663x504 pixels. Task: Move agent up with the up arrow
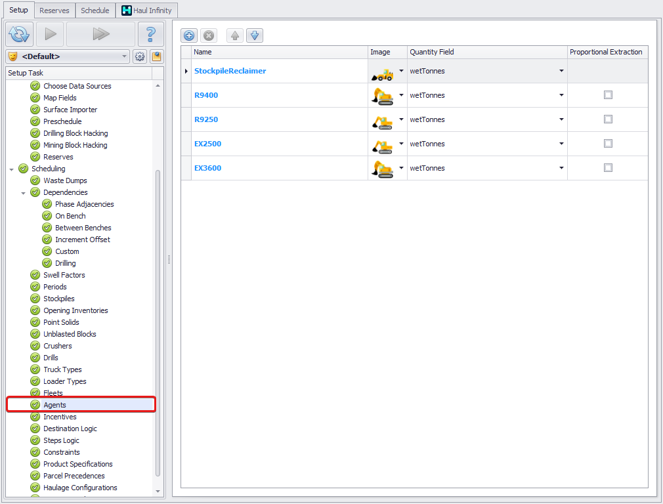(x=235, y=35)
